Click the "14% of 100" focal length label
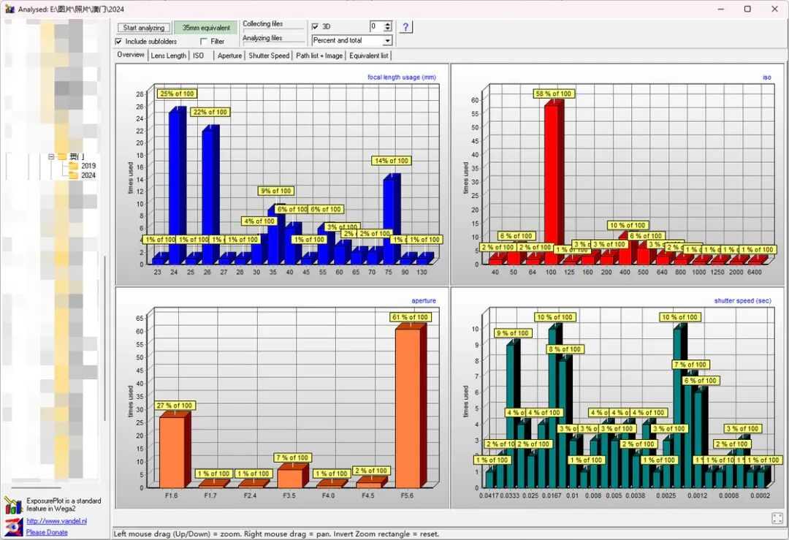 point(392,161)
